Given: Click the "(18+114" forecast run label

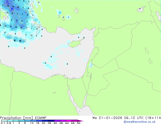Looking at the screenshot, I should (153, 118).
